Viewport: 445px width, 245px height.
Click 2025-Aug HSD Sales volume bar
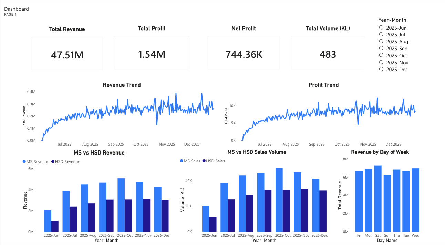point(250,213)
